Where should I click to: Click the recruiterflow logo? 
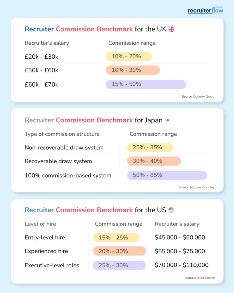pos(205,11)
